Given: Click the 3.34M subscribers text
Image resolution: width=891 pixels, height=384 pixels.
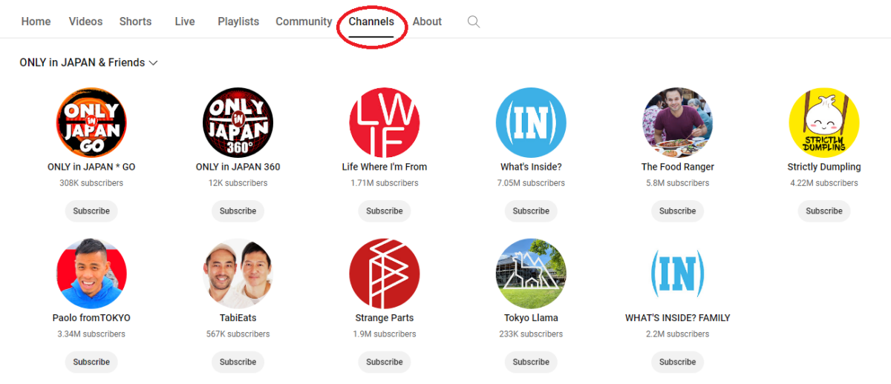Looking at the screenshot, I should [91, 334].
